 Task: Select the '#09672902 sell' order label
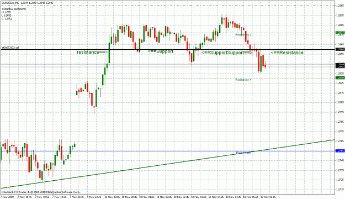point(10,48)
